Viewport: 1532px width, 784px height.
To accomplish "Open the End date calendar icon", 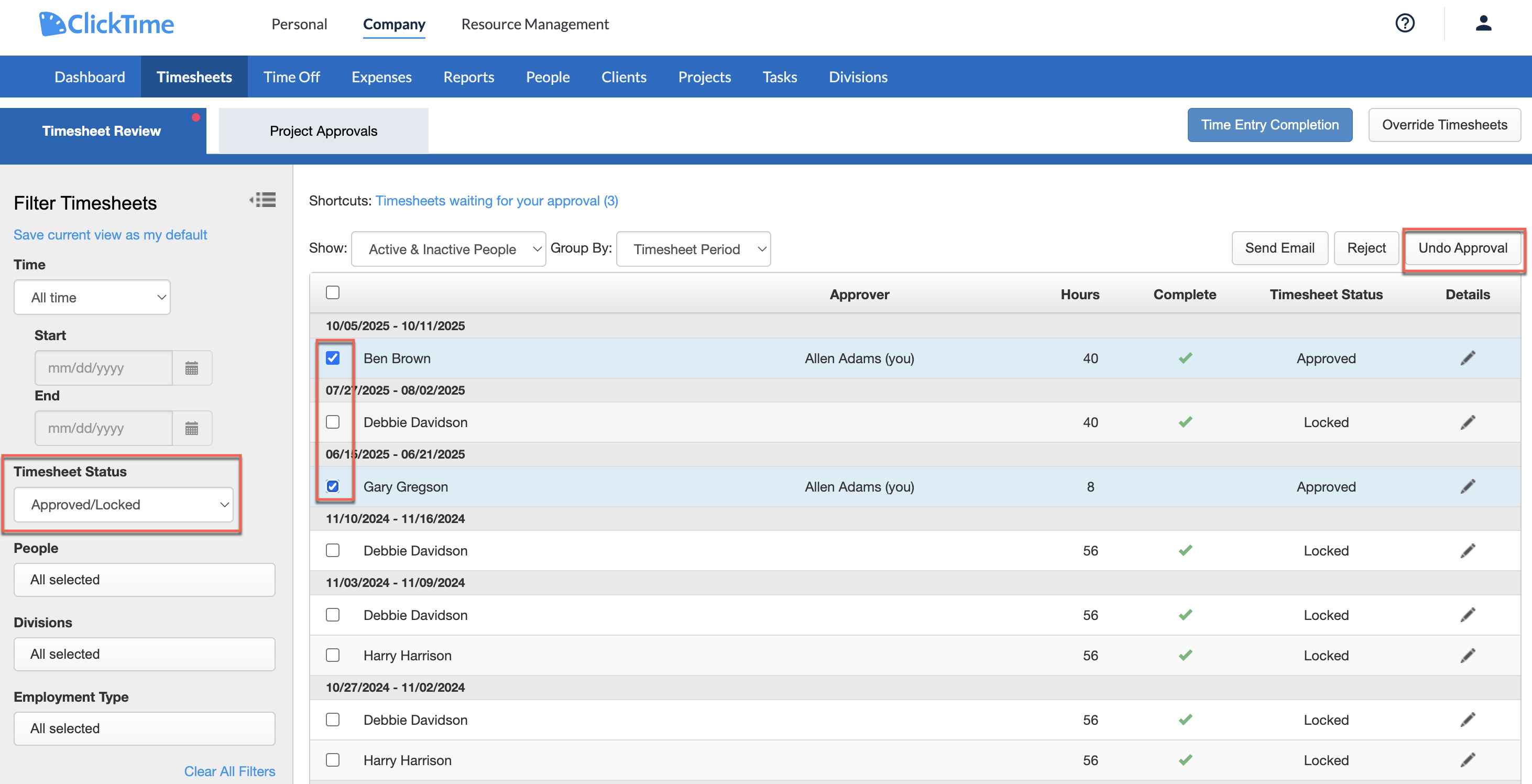I will click(192, 428).
